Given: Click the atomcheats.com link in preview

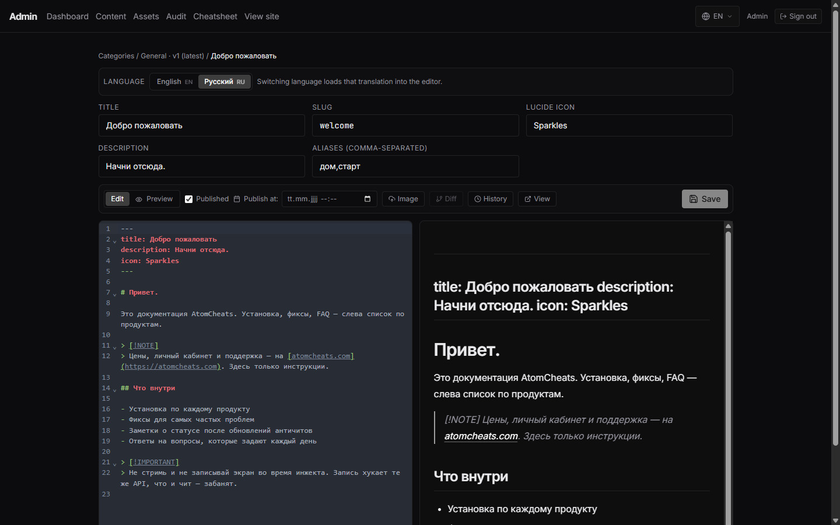Looking at the screenshot, I should tap(481, 436).
